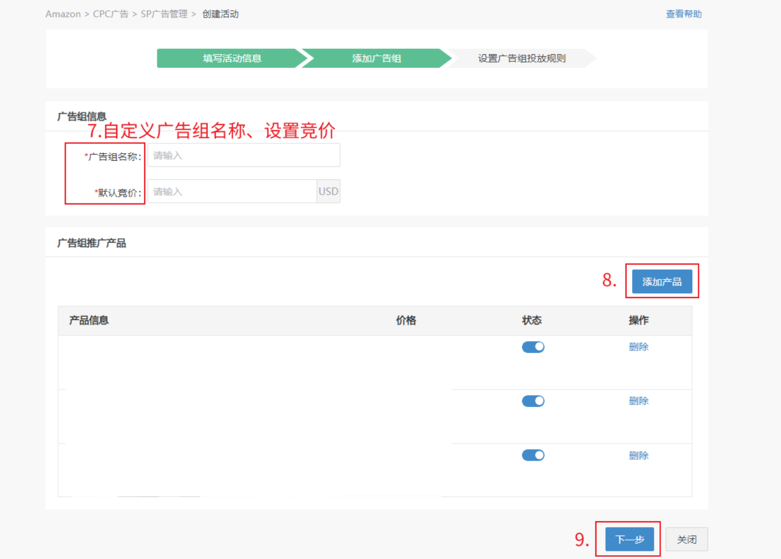Click the 关闭 button
The height and width of the screenshot is (559, 781).
687,540
